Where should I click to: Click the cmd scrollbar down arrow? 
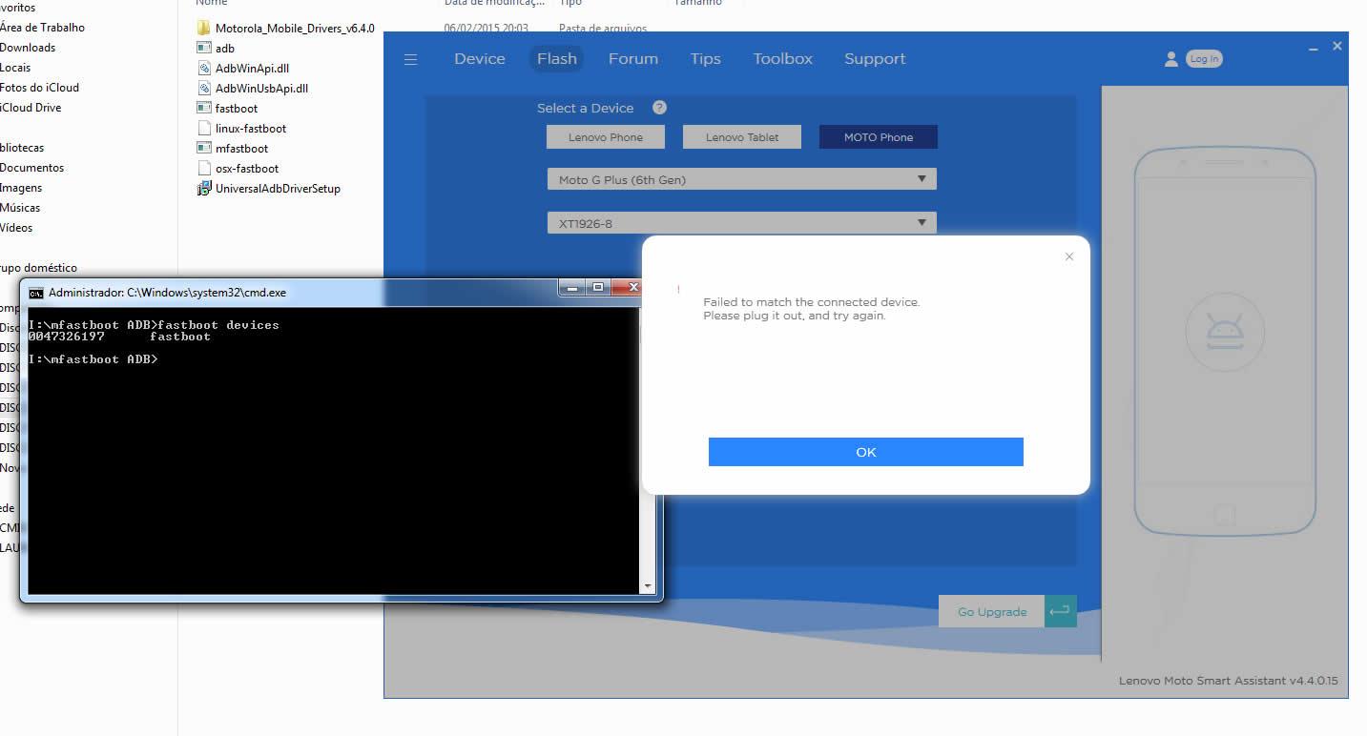coord(649,585)
